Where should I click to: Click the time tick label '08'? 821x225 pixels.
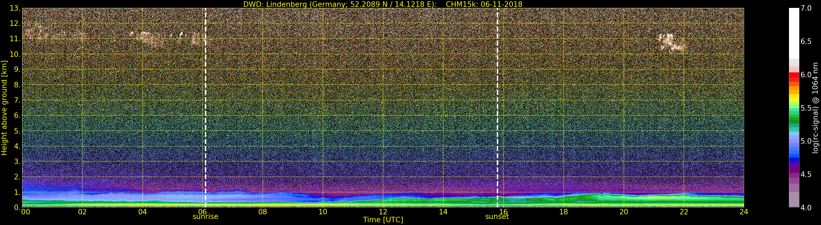pos(263,212)
